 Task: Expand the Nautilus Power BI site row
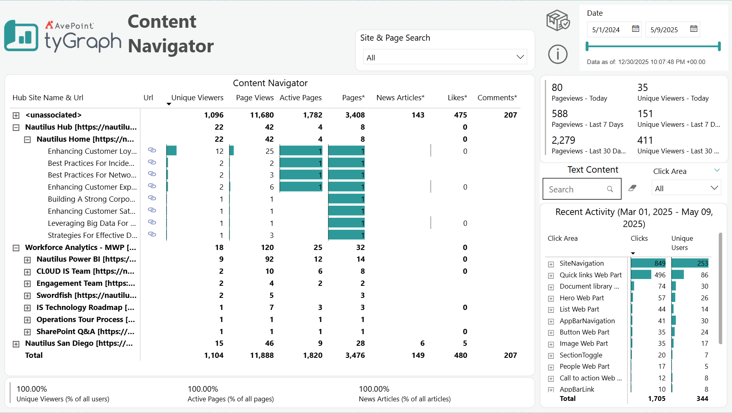[27, 260]
